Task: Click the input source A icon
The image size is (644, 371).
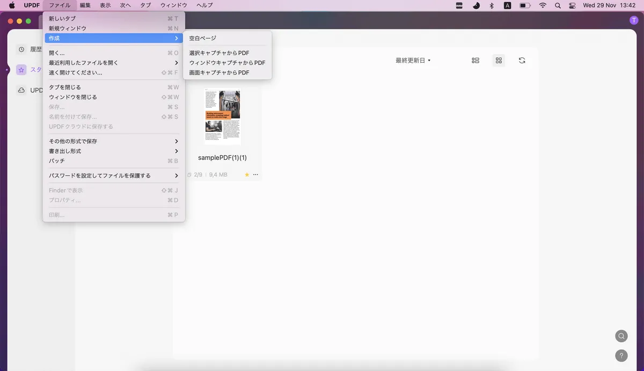Action: click(508, 5)
